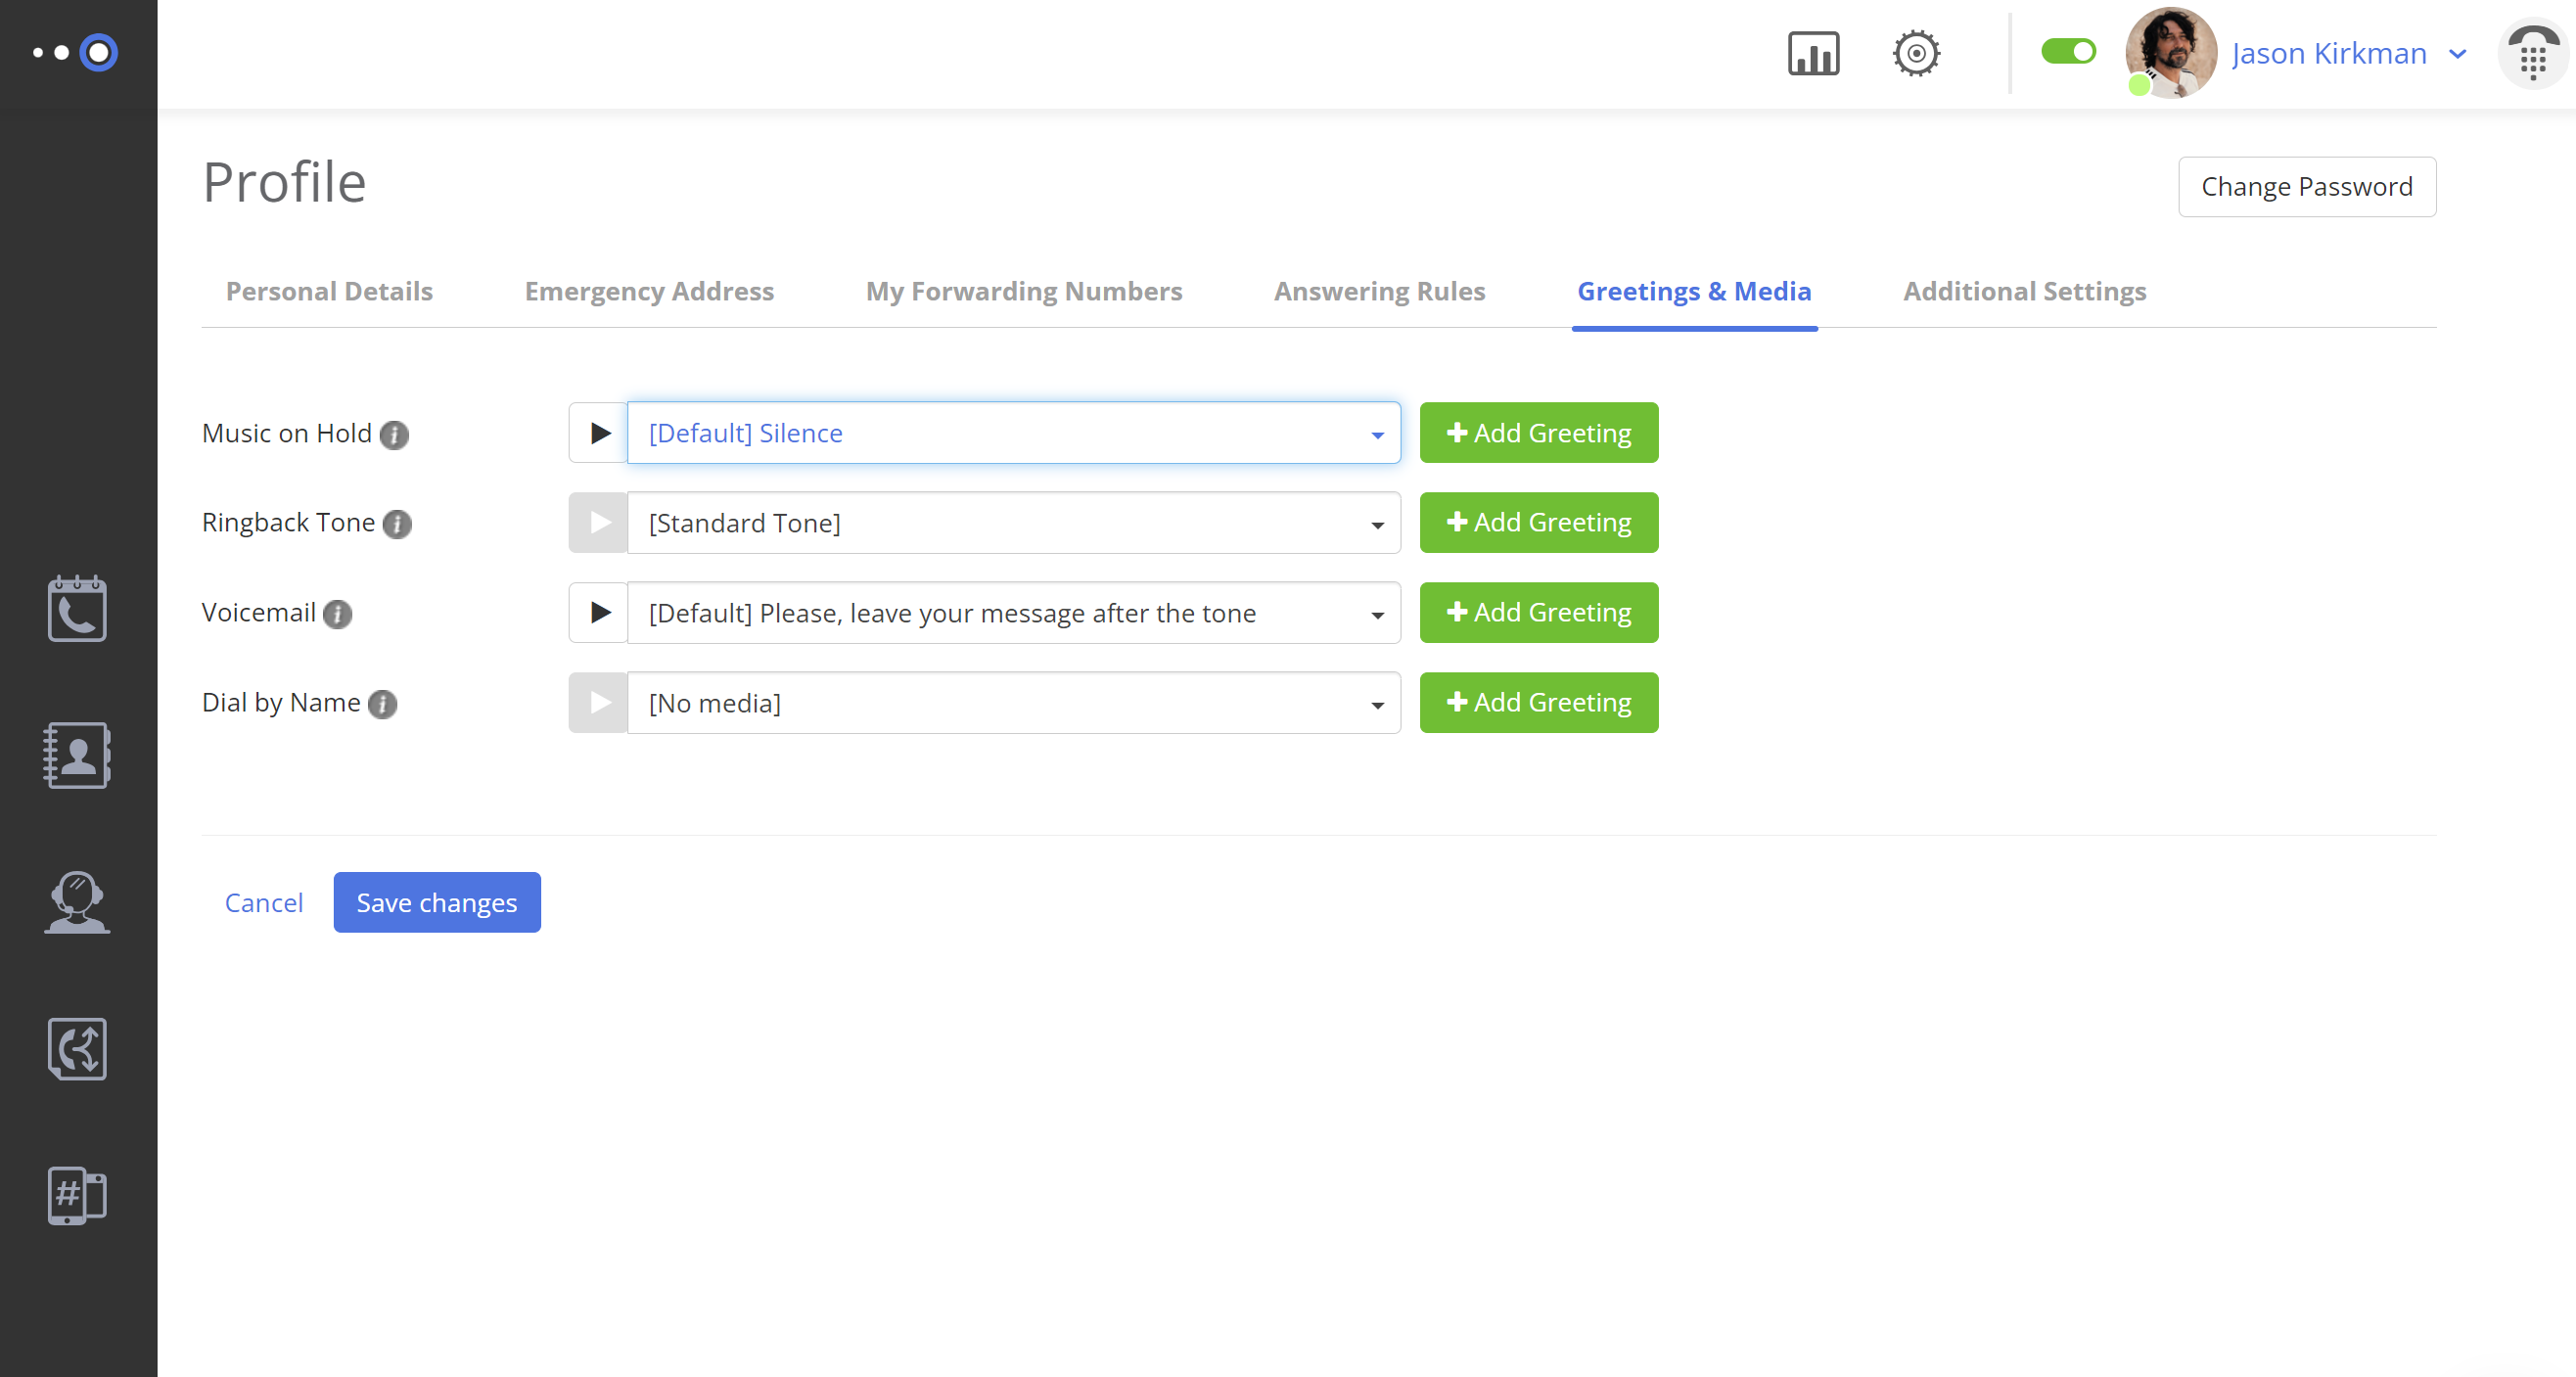
Task: Open the dial pad phone icon
Action: pyautogui.click(x=2533, y=54)
